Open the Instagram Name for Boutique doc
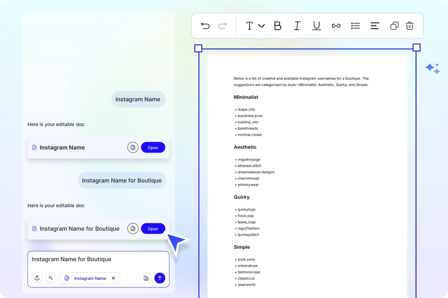The height and width of the screenshot is (298, 448). click(153, 229)
